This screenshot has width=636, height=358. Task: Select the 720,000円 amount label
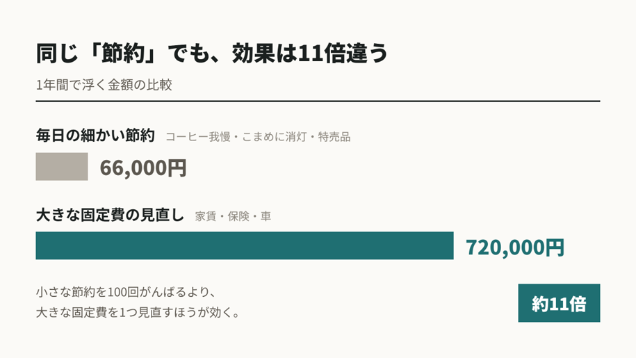coord(515,247)
